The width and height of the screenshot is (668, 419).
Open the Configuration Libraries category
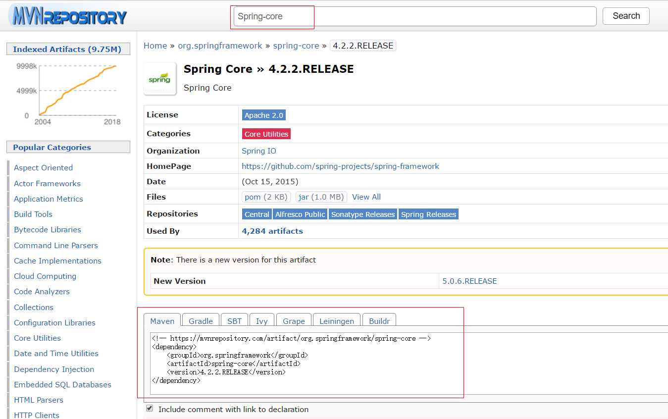(54, 323)
